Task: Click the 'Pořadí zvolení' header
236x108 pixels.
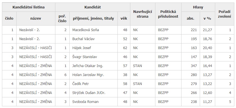Action: point(224,14)
